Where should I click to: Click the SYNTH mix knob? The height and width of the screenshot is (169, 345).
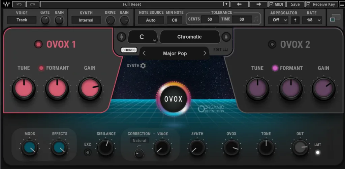tap(197, 147)
